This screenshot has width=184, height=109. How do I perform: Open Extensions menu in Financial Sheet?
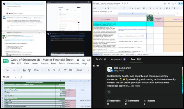tap(73, 63)
